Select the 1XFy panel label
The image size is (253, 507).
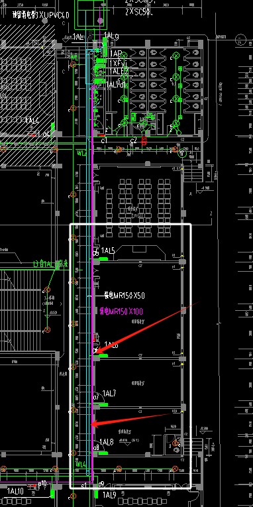[x=119, y=63]
